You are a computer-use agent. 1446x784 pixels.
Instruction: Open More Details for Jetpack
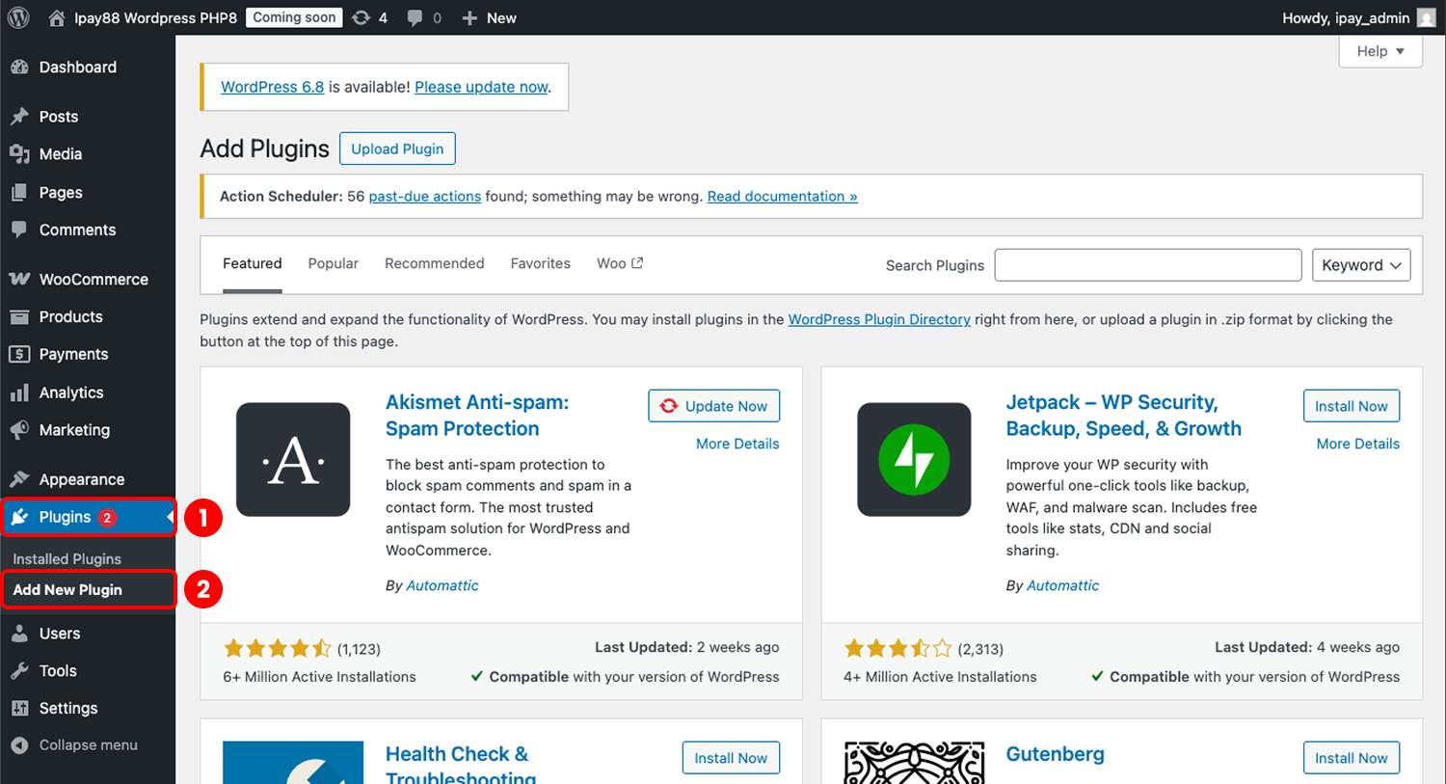(1358, 444)
